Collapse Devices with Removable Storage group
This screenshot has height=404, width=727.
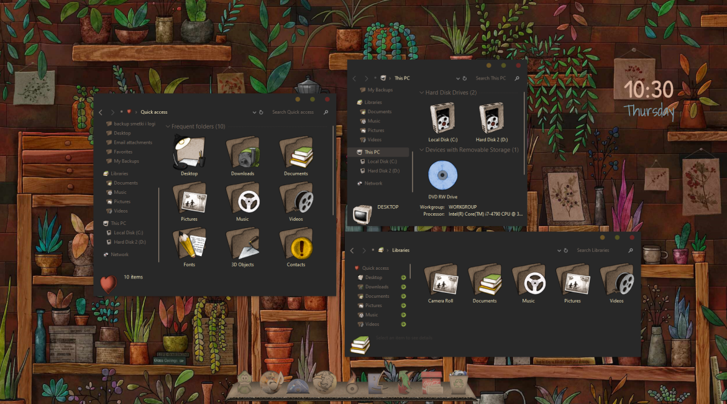tap(421, 150)
